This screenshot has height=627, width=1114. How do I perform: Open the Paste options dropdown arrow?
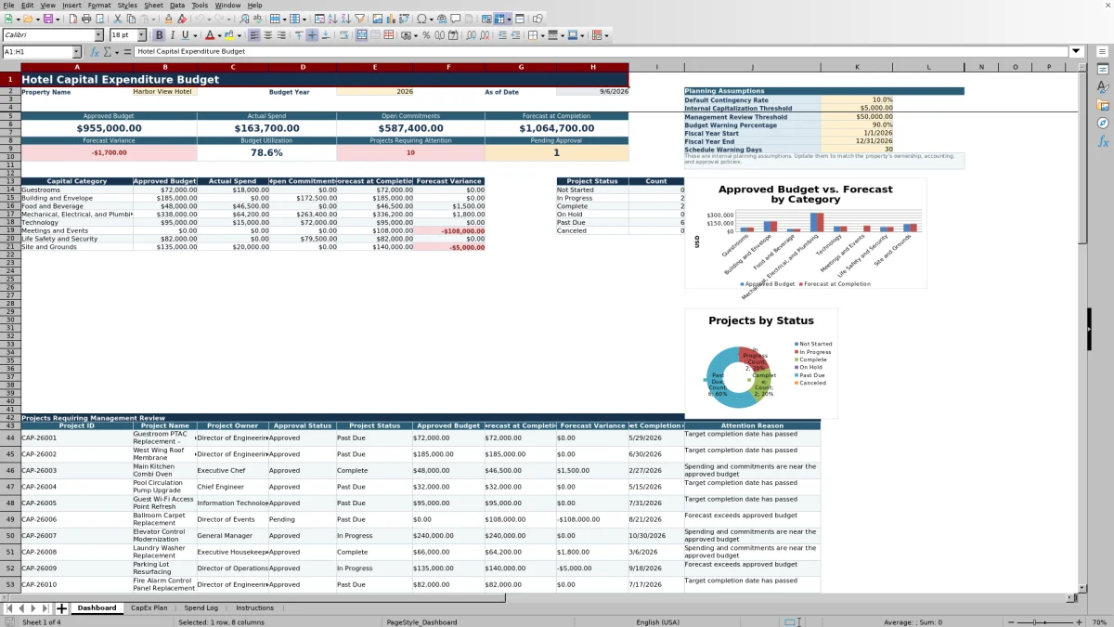click(153, 19)
